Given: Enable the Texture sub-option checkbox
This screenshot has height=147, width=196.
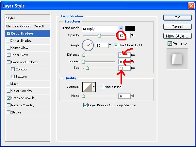Looking at the screenshot, I should coord(13,76).
